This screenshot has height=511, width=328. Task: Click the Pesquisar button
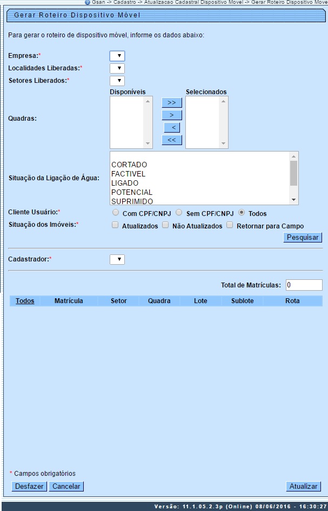303,237
